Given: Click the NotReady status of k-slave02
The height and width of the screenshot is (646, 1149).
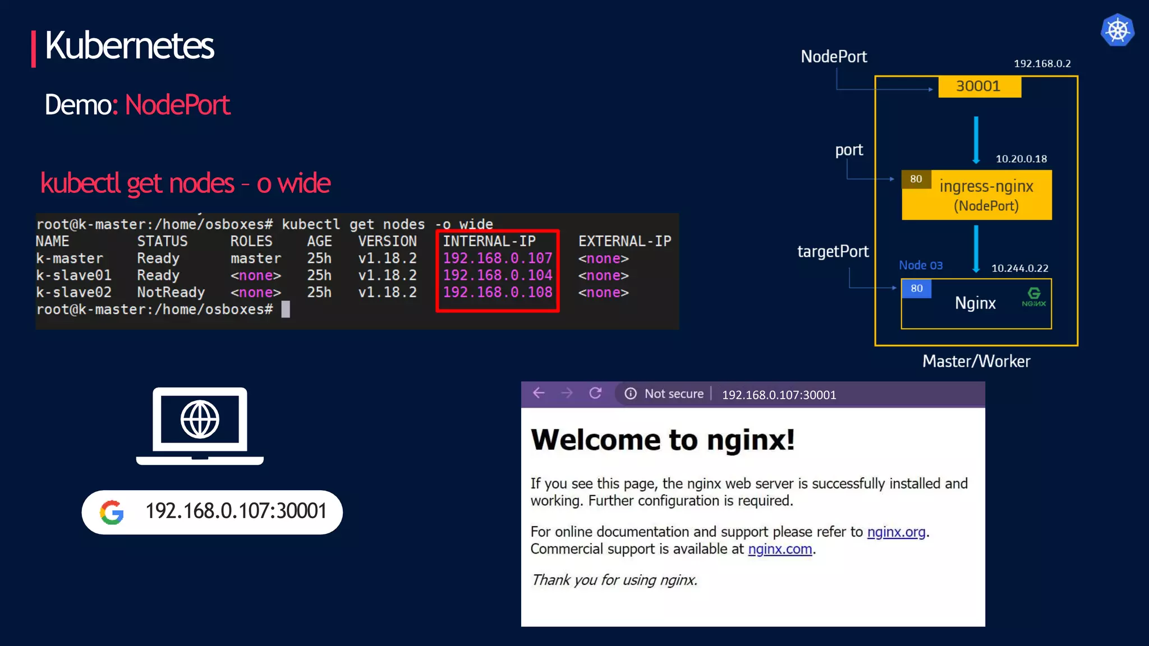Looking at the screenshot, I should (x=171, y=293).
